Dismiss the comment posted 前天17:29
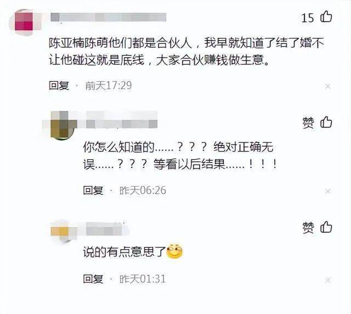Image resolution: width=351 pixels, height=314 pixels. click(x=328, y=86)
